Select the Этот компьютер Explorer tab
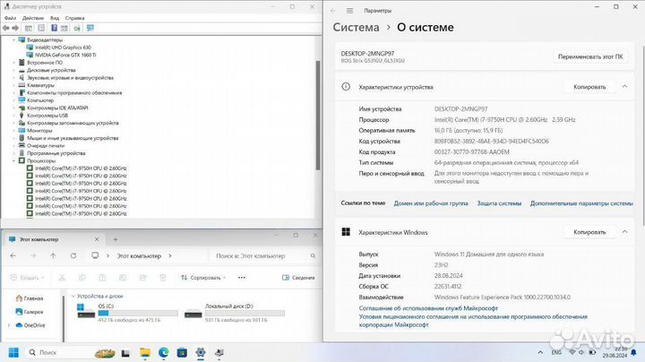Viewport: 645px width, 362px height. coord(54,239)
